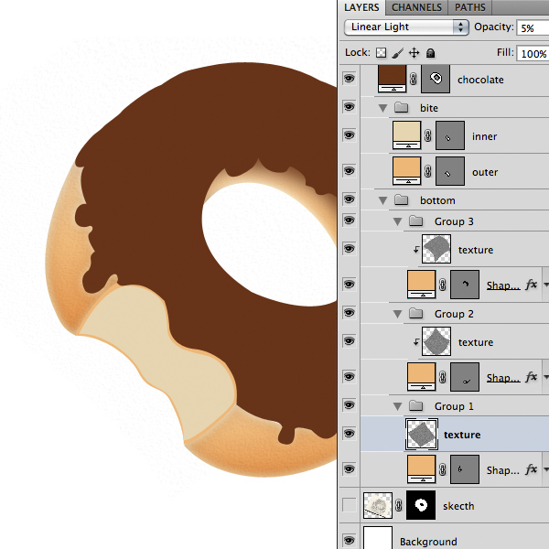Screen dimensions: 549x549
Task: Select the Group 3 Shap... layer name
Action: tap(503, 285)
